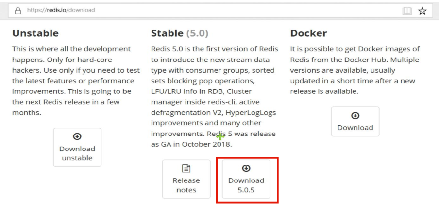Open the Release notes button
The height and width of the screenshot is (210, 439).
click(x=186, y=179)
